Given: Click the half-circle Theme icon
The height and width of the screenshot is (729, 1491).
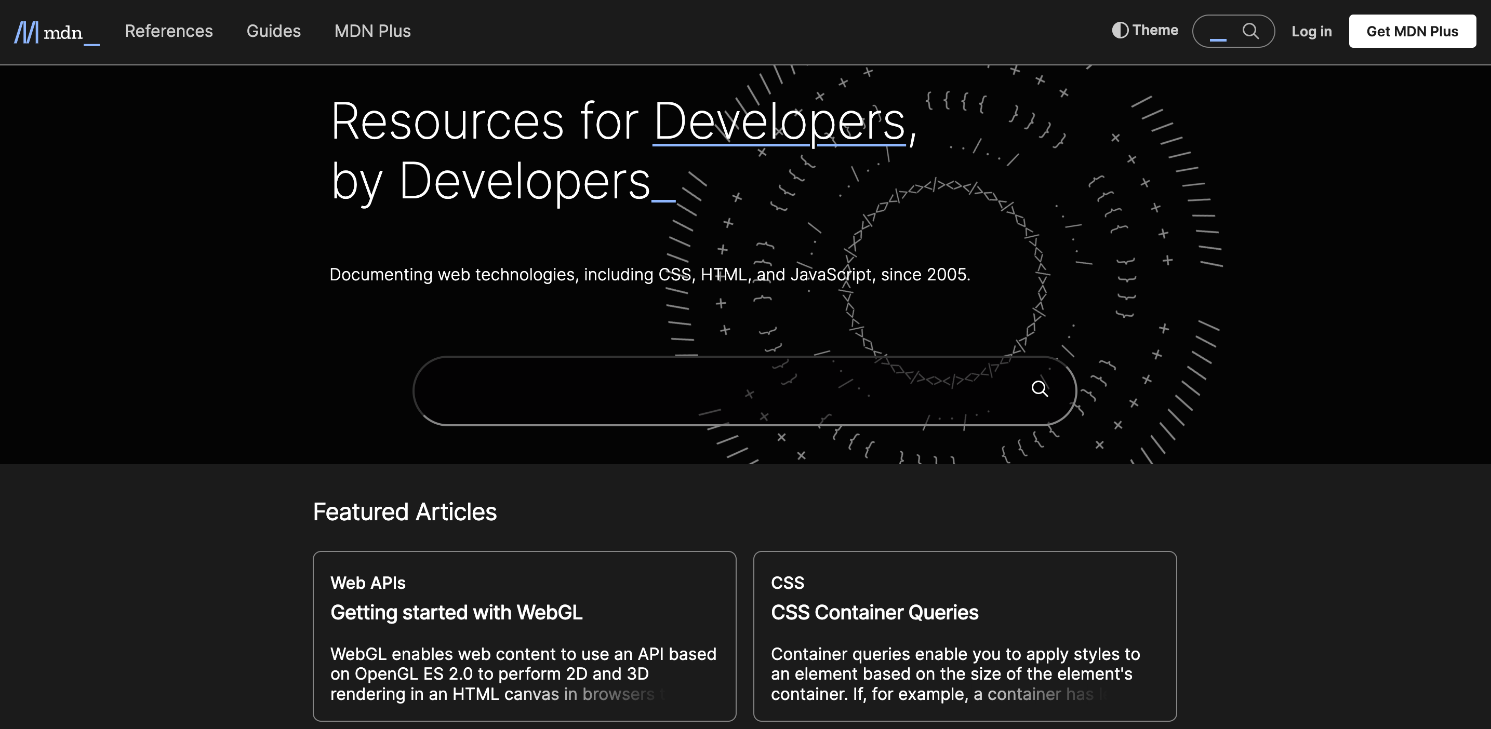Looking at the screenshot, I should point(1120,31).
